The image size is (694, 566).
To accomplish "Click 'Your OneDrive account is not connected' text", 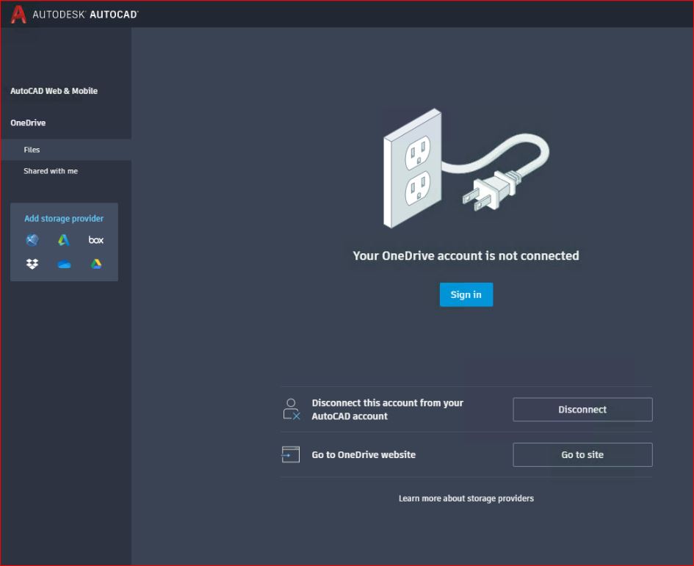I will point(466,255).
